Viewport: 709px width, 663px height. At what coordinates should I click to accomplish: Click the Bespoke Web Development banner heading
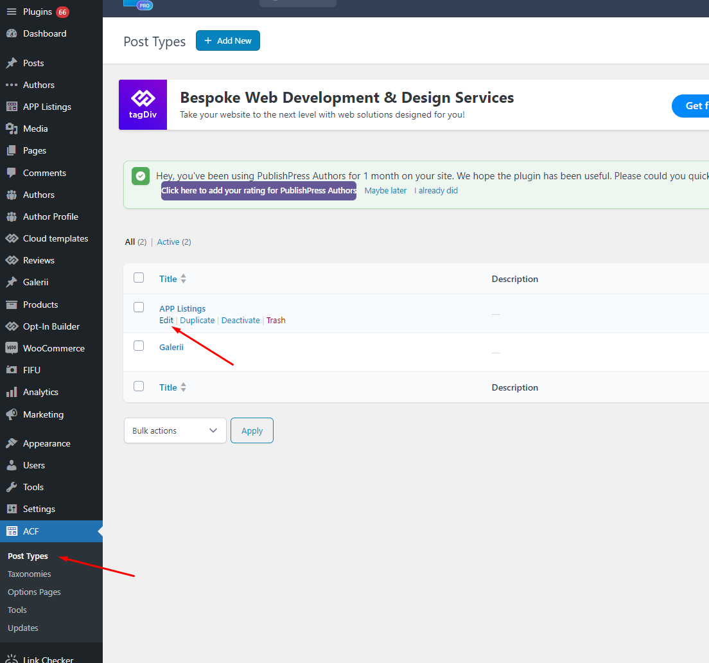pos(347,98)
